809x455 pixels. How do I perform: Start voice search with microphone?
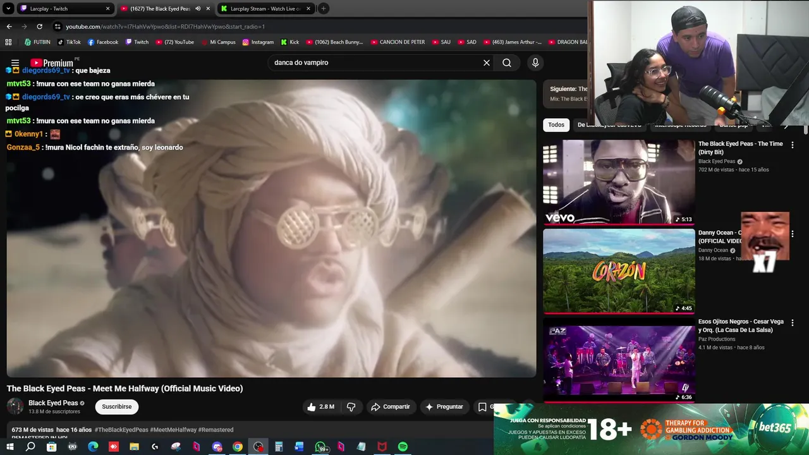click(535, 63)
